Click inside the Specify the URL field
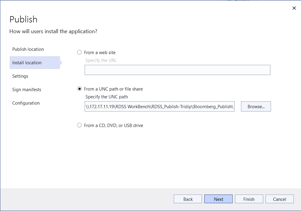 177,70
